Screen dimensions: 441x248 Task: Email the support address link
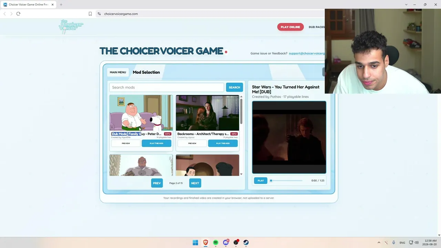click(x=307, y=53)
